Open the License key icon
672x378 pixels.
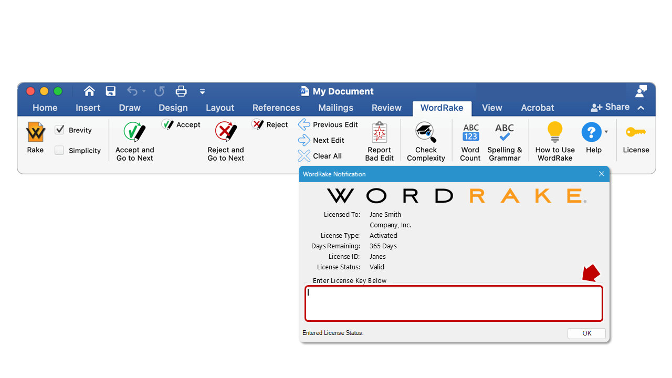636,132
